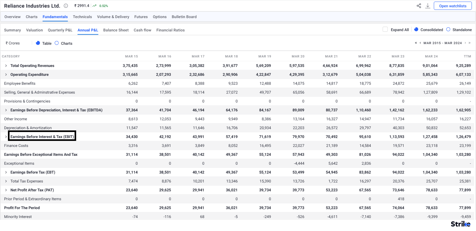This screenshot has width=476, height=231.
Task: Click Selling, General & Adminstrative Expenses label
Action: [39, 92]
